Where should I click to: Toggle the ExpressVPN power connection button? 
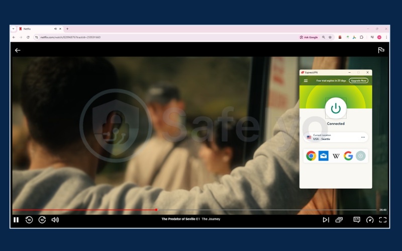pos(336,108)
